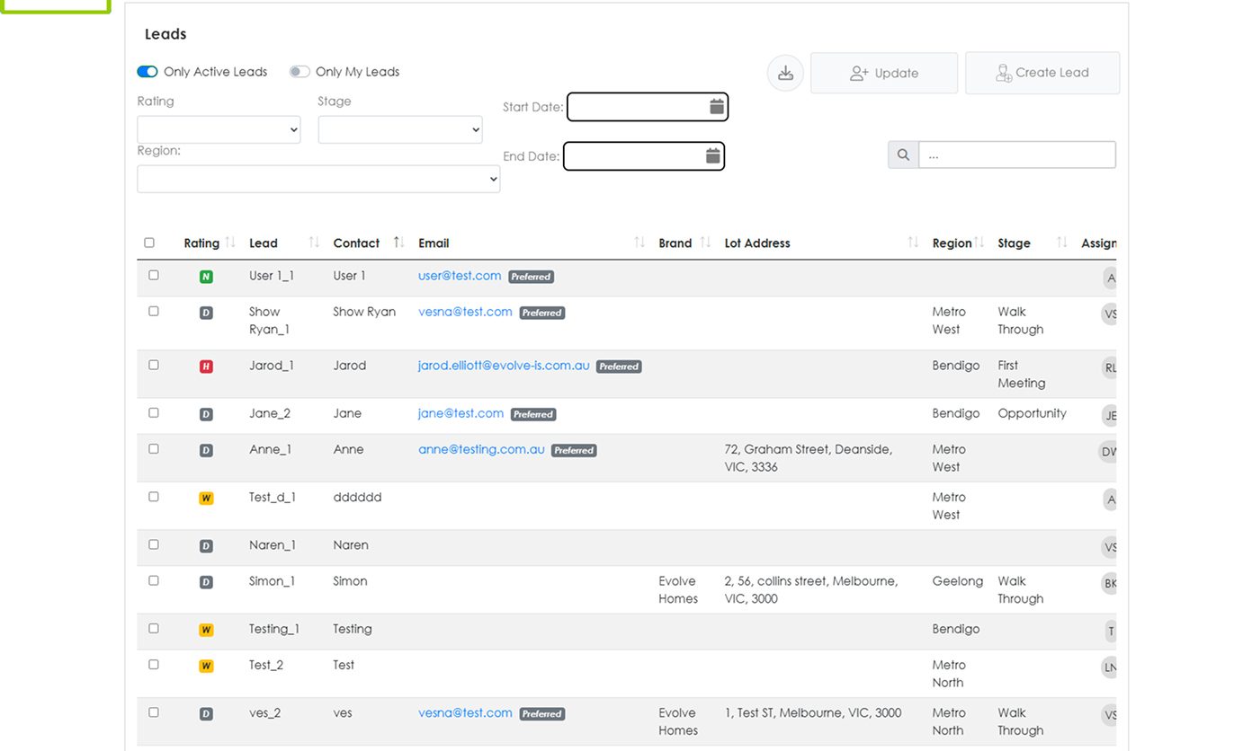Click the Create Lead button
The height and width of the screenshot is (751, 1252).
pos(1042,73)
